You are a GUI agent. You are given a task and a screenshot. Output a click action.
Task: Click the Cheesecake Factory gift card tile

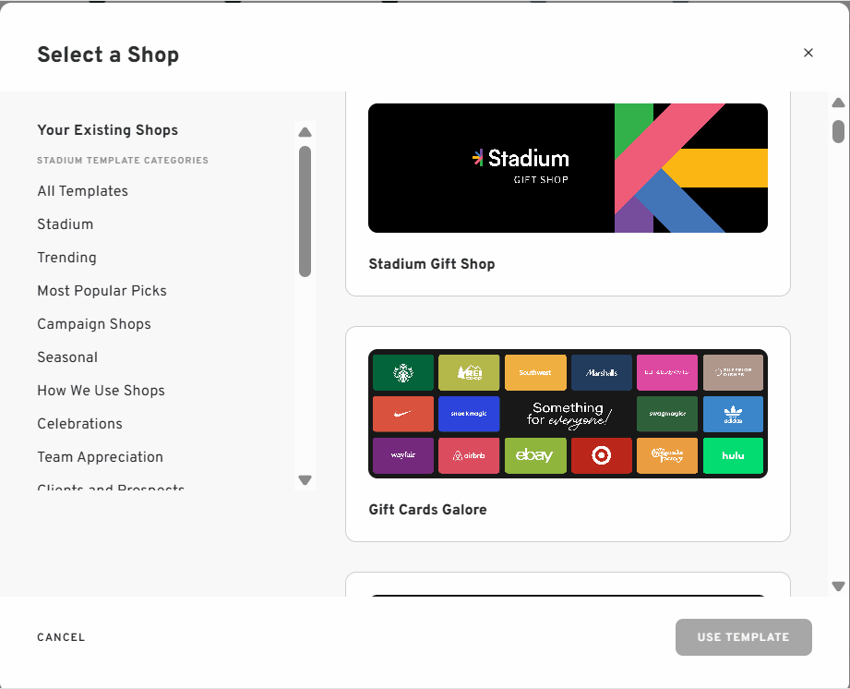(x=667, y=455)
